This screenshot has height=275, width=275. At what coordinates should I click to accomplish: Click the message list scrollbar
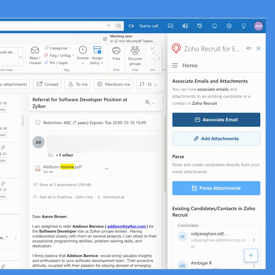point(23,121)
